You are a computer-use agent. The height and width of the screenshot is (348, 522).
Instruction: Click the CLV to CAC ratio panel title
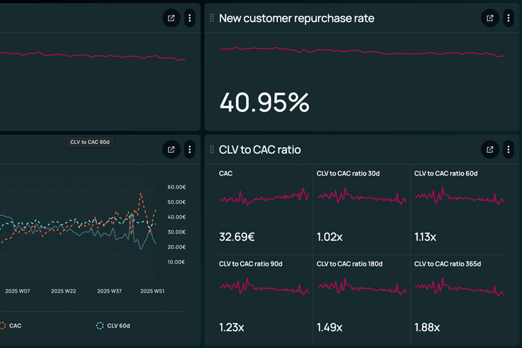[x=260, y=150]
